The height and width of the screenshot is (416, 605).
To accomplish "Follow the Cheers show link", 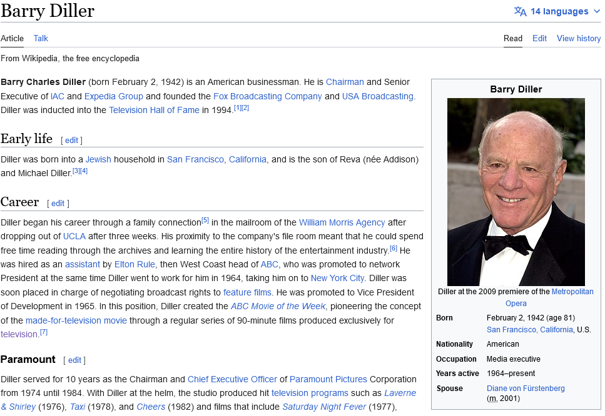I will [151, 407].
